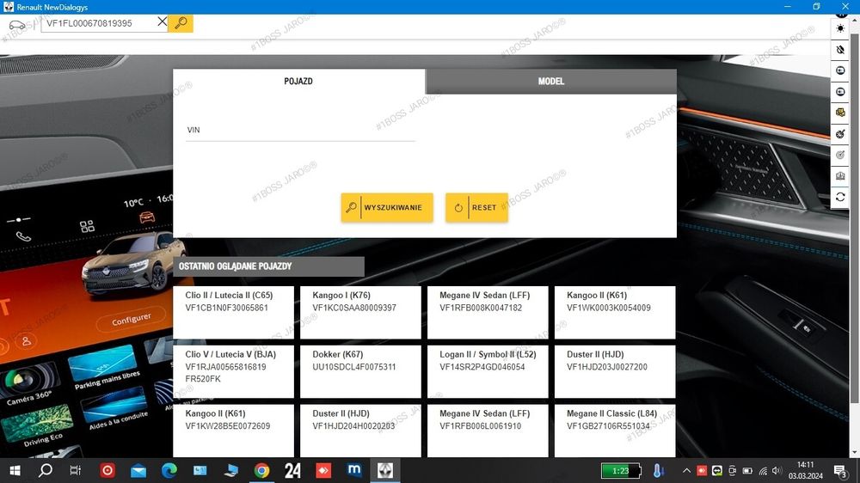Open the blue 'm' app in taskbar
The width and height of the screenshot is (860, 483).
pos(354,470)
